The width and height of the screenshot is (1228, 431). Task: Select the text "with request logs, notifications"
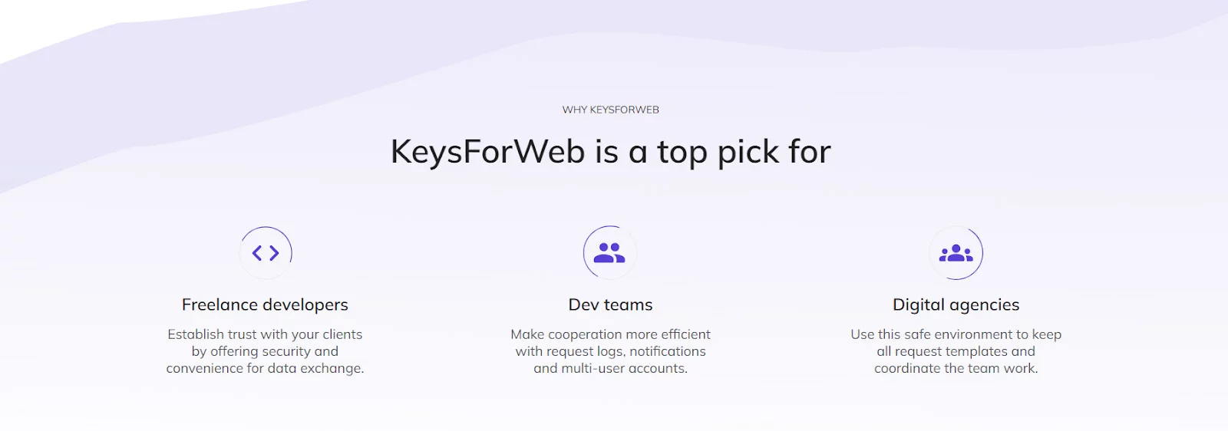(610, 351)
